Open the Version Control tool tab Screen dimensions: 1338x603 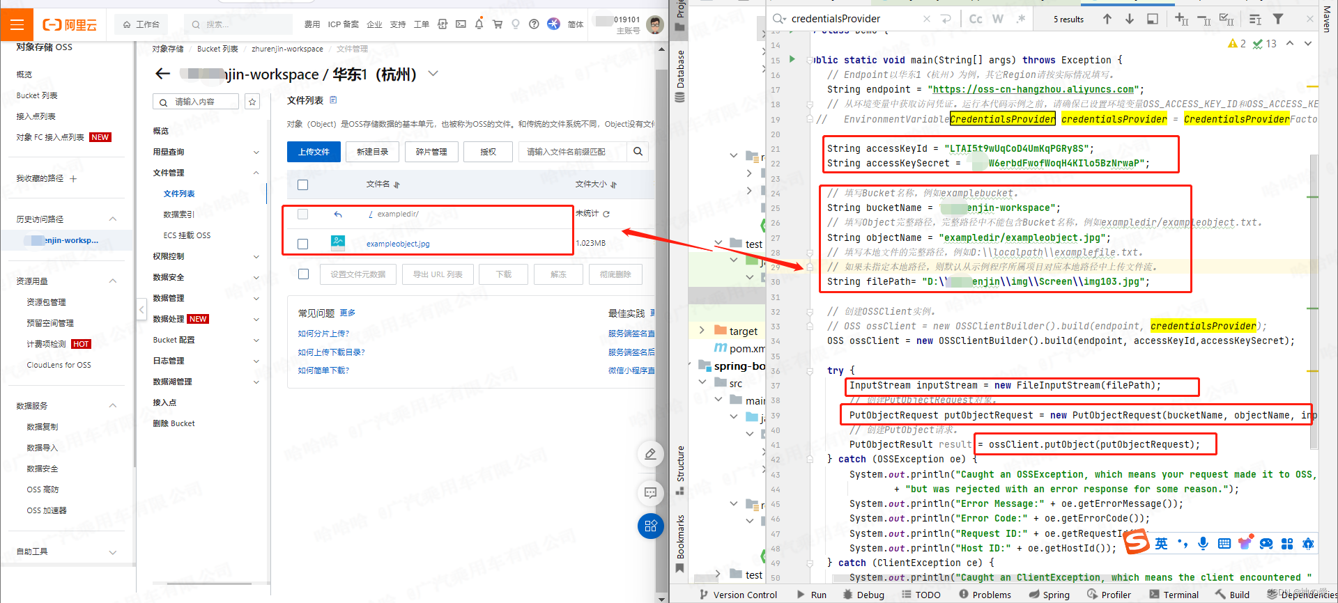[x=738, y=595]
